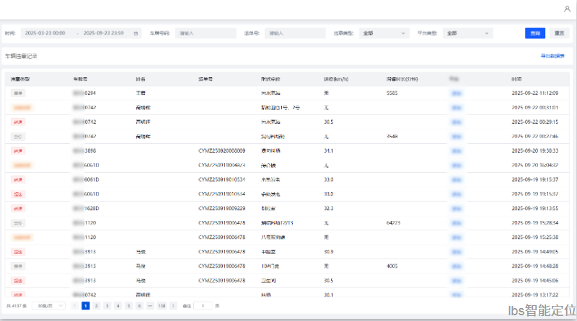
Task: Select stay duration value 3548
Action: coord(392,136)
